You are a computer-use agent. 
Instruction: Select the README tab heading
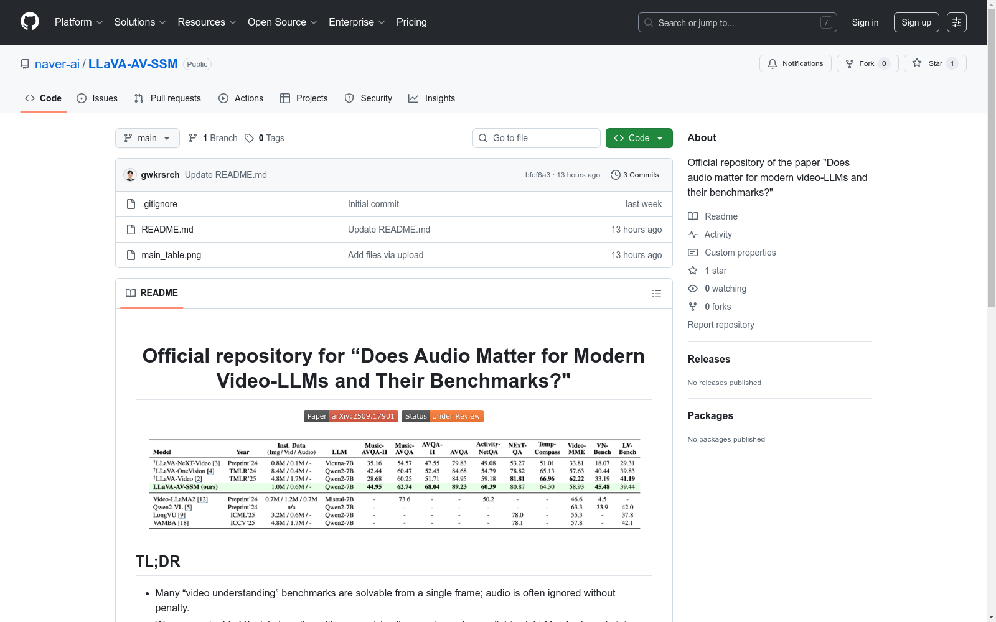coord(152,293)
